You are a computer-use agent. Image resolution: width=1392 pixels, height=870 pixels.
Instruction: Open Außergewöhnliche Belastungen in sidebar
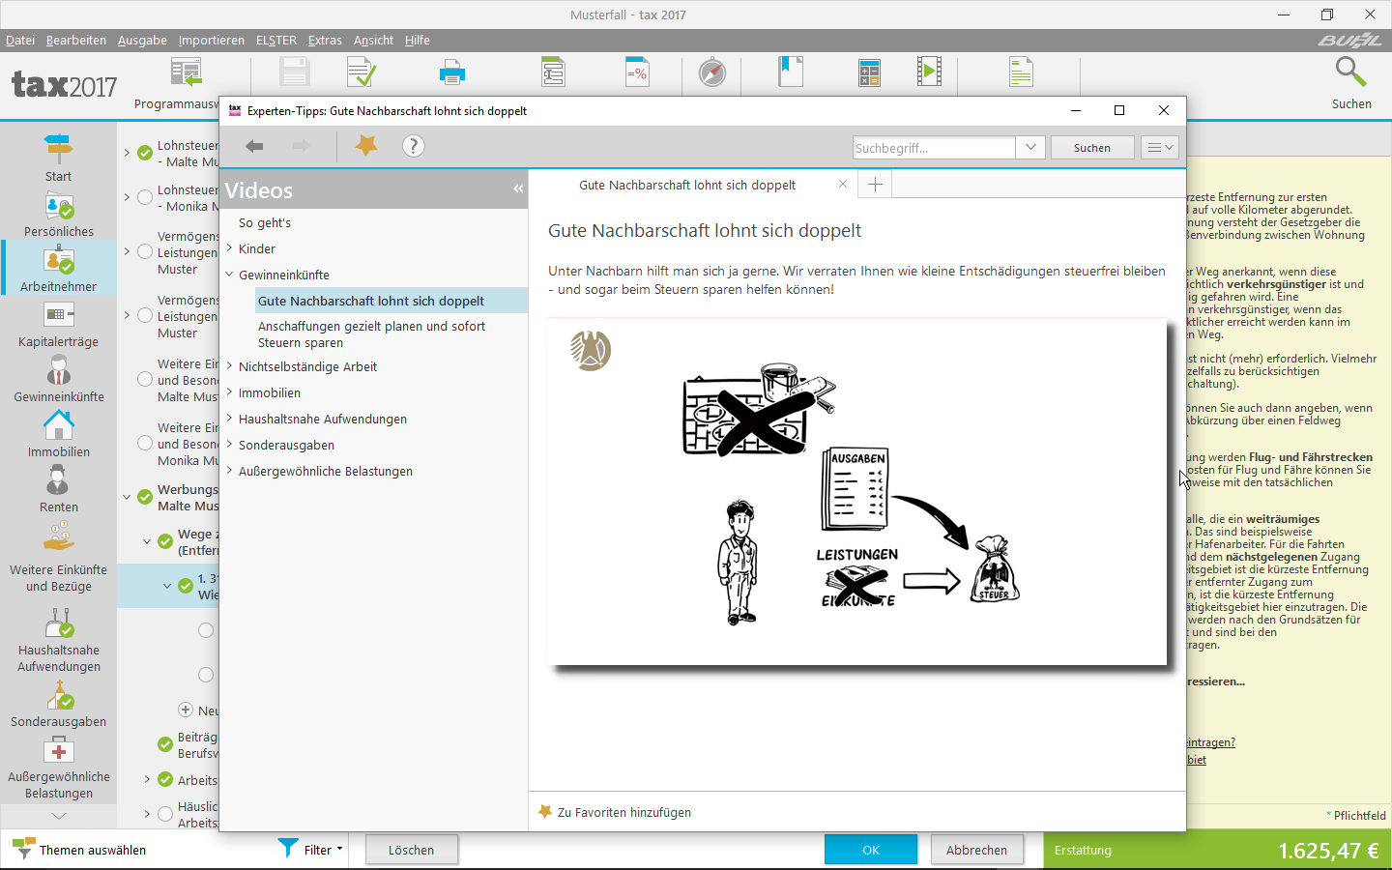58,768
